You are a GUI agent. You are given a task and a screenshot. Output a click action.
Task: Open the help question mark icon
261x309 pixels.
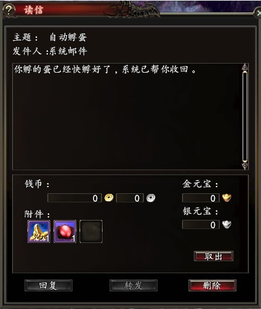pyautogui.click(x=8, y=10)
